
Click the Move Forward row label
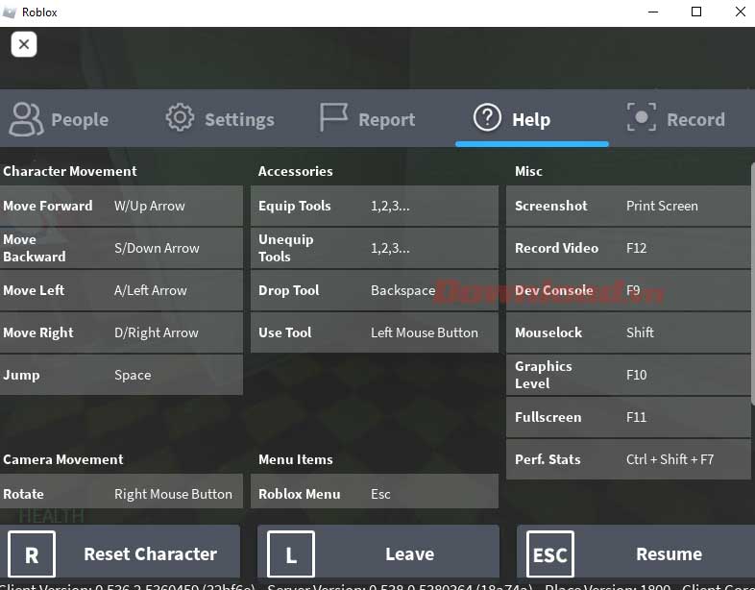pos(48,206)
